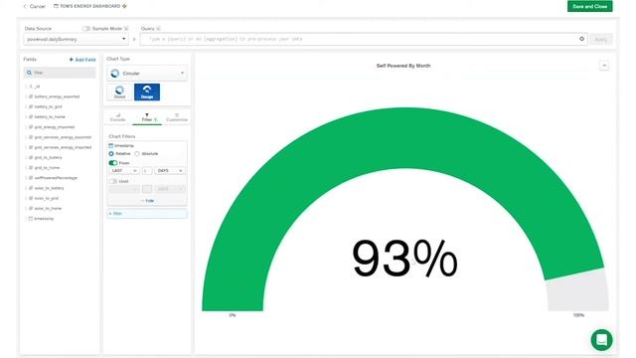Click the 100% gauge label
636x358 pixels.
578,315
